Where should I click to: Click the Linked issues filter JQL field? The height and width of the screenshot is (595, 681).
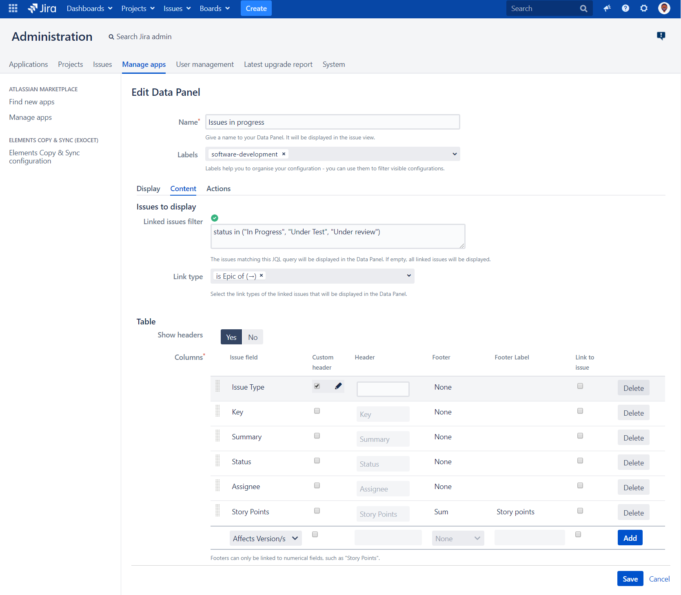(x=337, y=236)
